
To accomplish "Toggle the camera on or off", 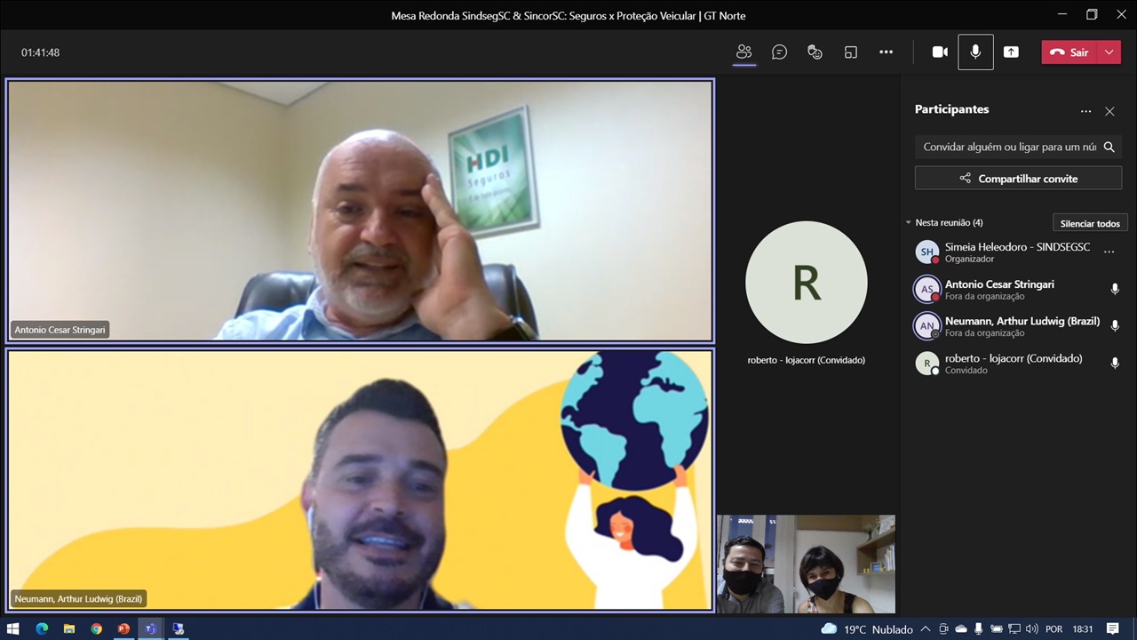I will [940, 52].
